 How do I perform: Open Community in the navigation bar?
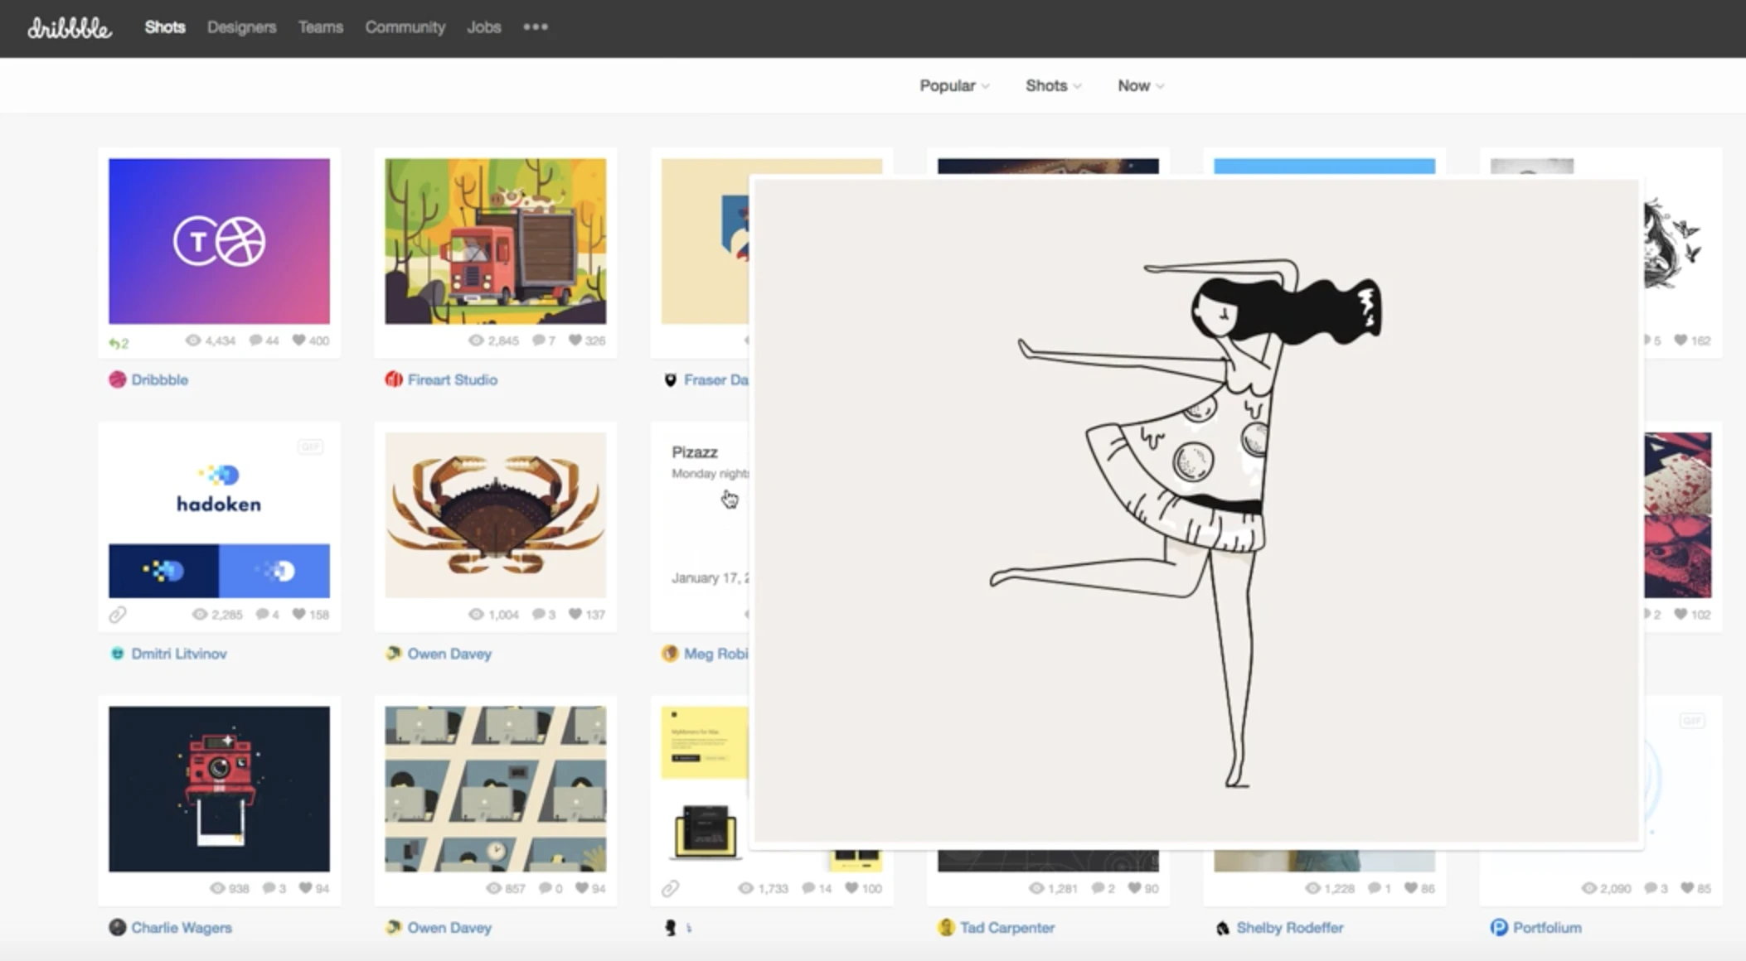click(405, 27)
